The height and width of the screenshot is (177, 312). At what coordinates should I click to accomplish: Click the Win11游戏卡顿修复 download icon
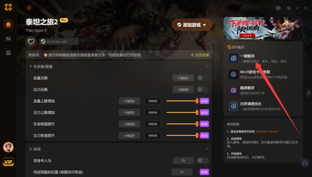tap(234, 74)
